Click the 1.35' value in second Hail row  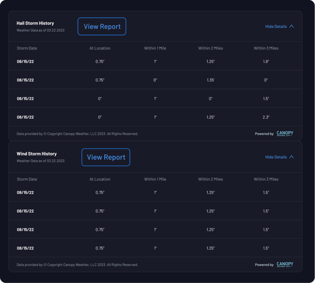210,80
